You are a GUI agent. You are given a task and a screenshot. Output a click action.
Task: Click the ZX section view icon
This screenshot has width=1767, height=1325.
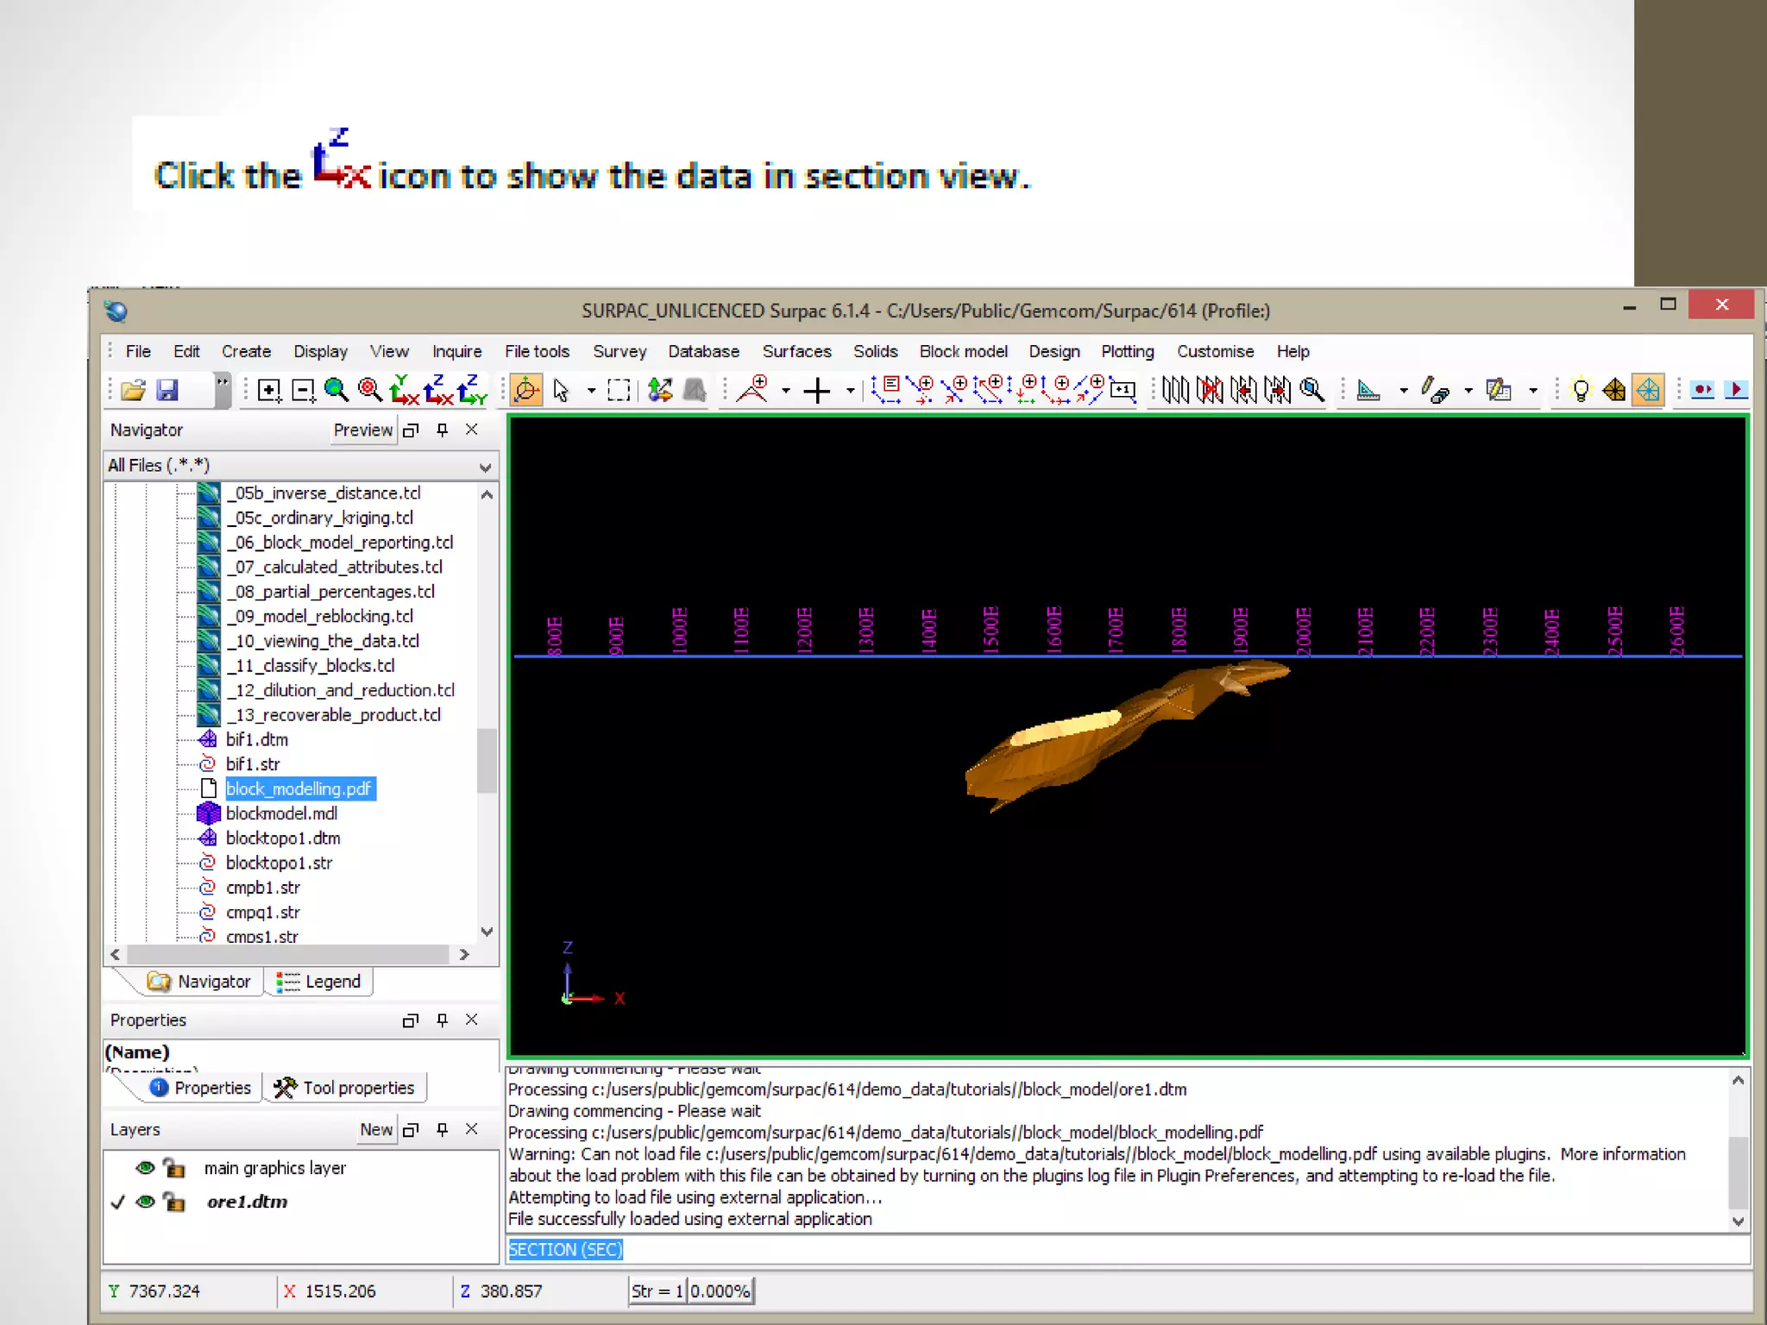[x=437, y=390]
